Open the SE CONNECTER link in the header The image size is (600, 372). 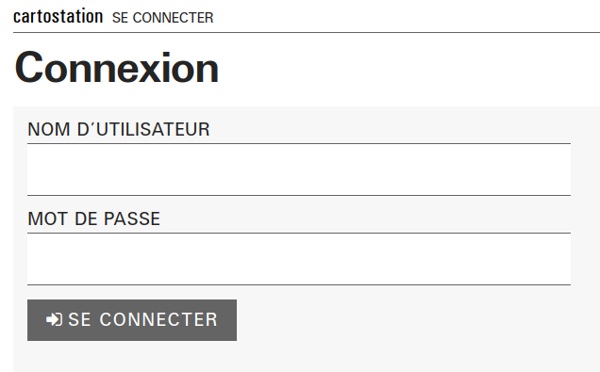click(x=162, y=18)
